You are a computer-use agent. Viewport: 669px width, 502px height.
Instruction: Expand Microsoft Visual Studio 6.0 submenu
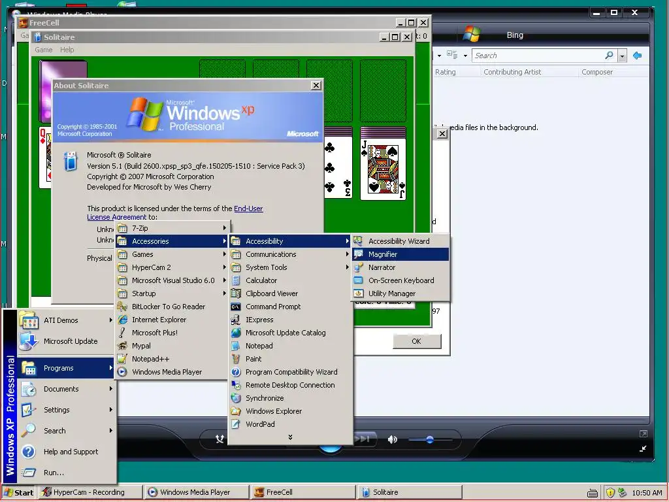(x=172, y=280)
